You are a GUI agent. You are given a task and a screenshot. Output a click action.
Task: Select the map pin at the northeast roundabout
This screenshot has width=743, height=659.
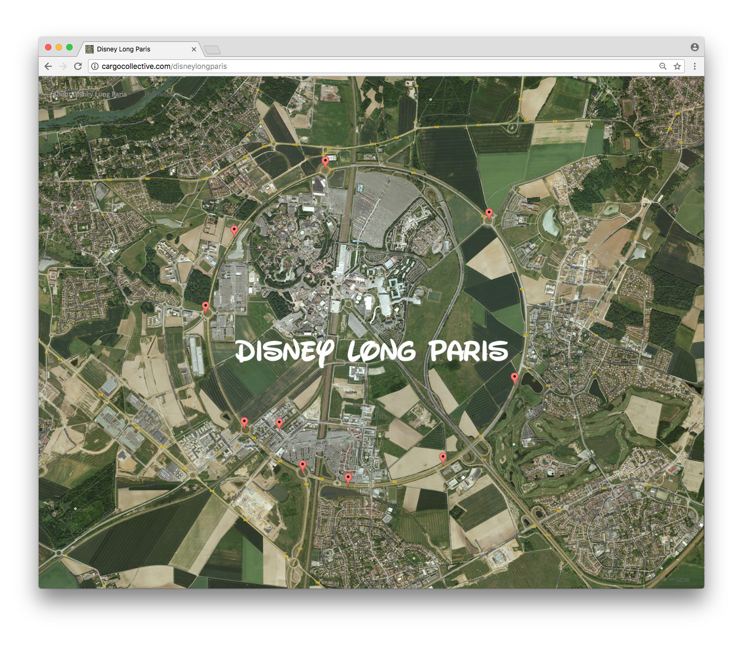pyautogui.click(x=489, y=214)
